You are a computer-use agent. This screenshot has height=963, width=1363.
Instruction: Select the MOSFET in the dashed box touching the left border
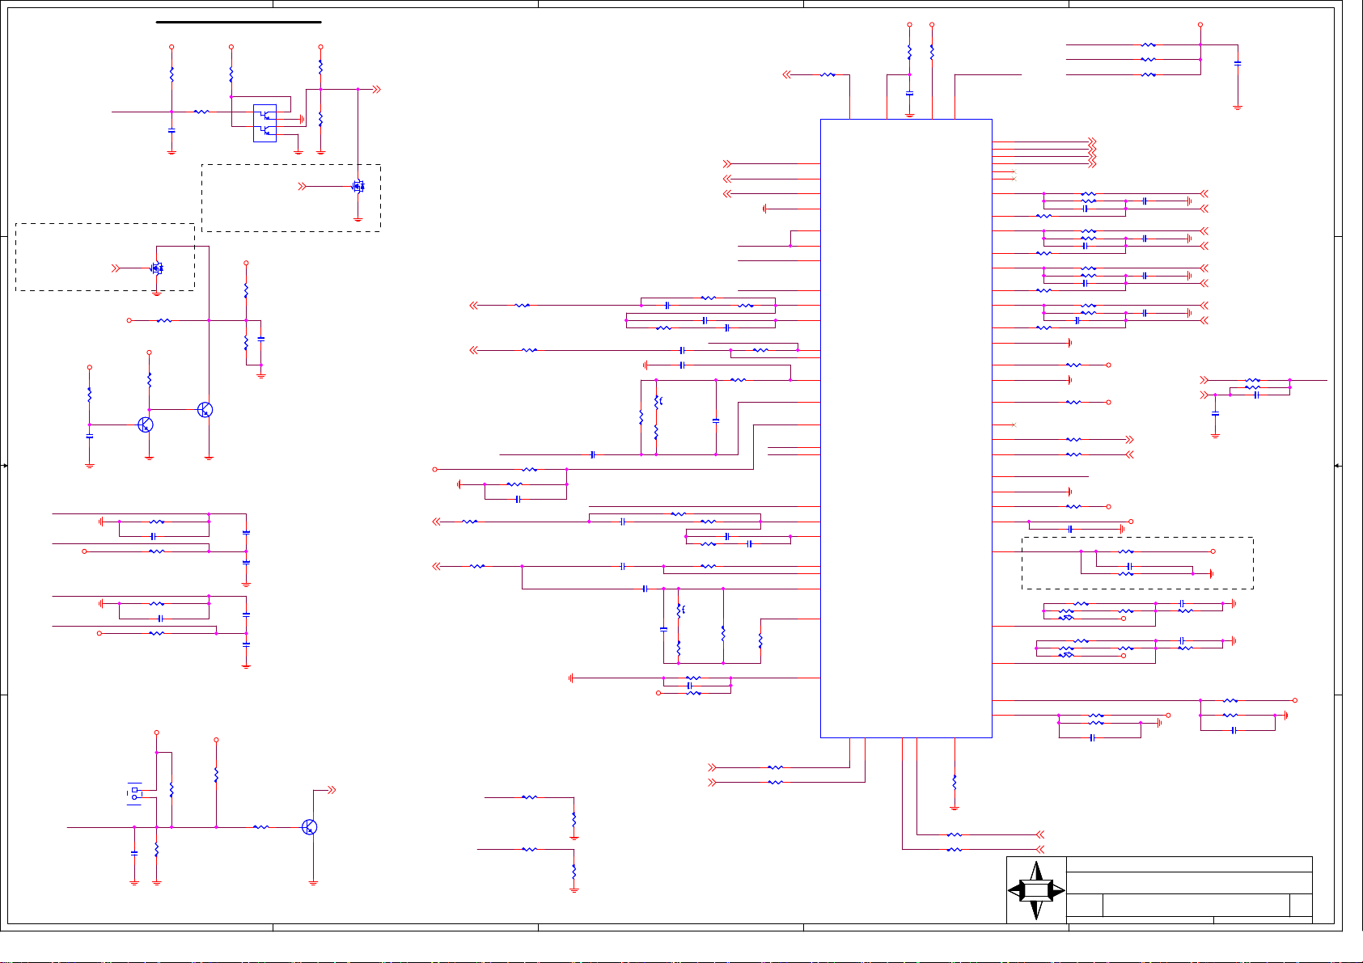(157, 268)
